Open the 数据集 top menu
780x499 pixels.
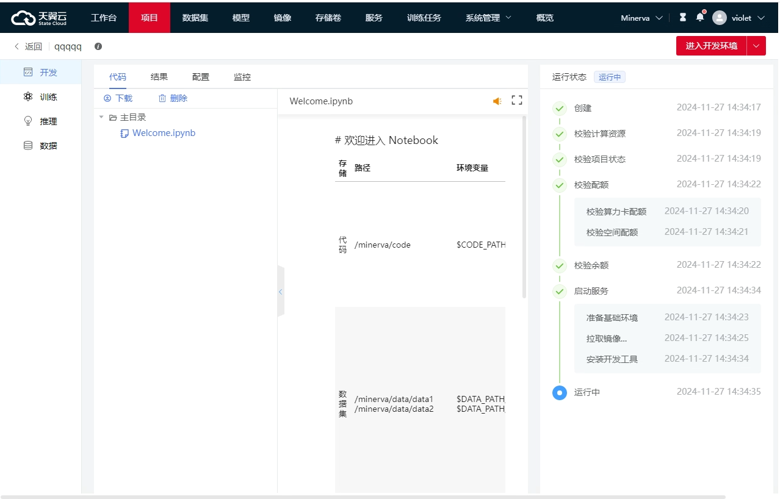tap(195, 18)
